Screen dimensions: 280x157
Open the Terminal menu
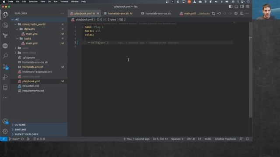[64, 2]
